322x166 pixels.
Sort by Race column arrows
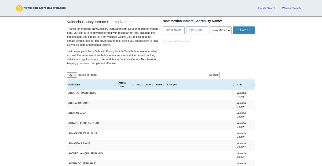point(164,85)
